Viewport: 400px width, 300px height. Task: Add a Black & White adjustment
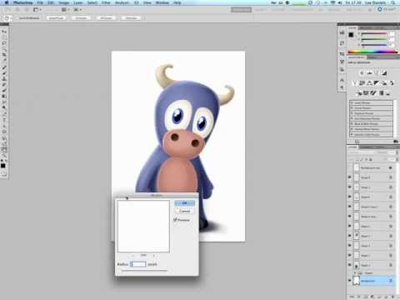point(377,82)
